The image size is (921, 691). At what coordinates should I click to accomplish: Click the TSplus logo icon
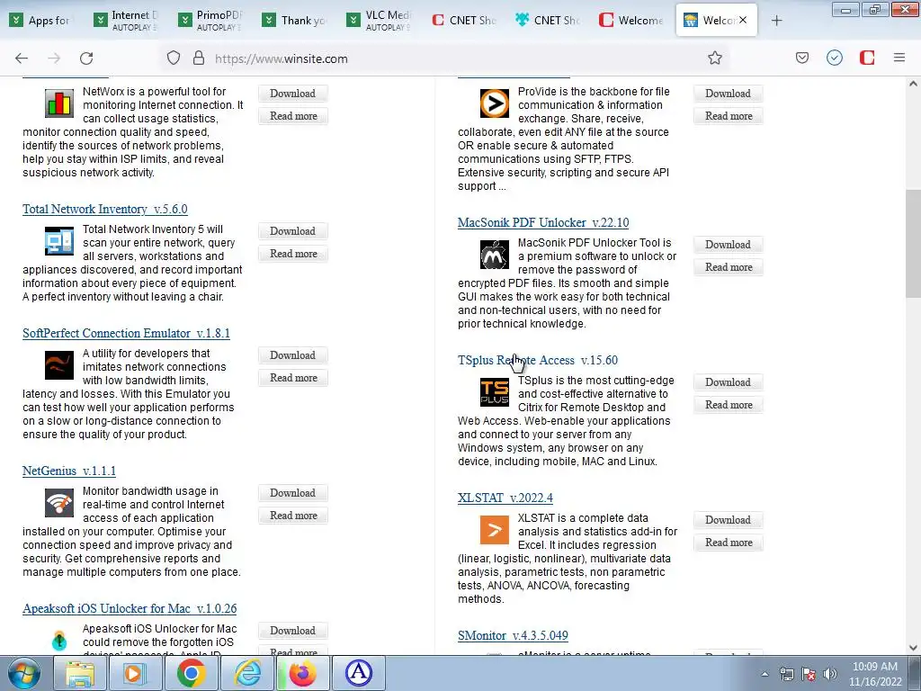(495, 392)
